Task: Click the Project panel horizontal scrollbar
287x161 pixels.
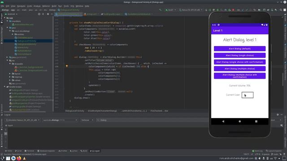Action: 25,112
